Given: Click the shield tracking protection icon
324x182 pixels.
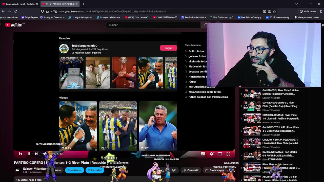Looking at the screenshot, I should pyautogui.click(x=42, y=11).
